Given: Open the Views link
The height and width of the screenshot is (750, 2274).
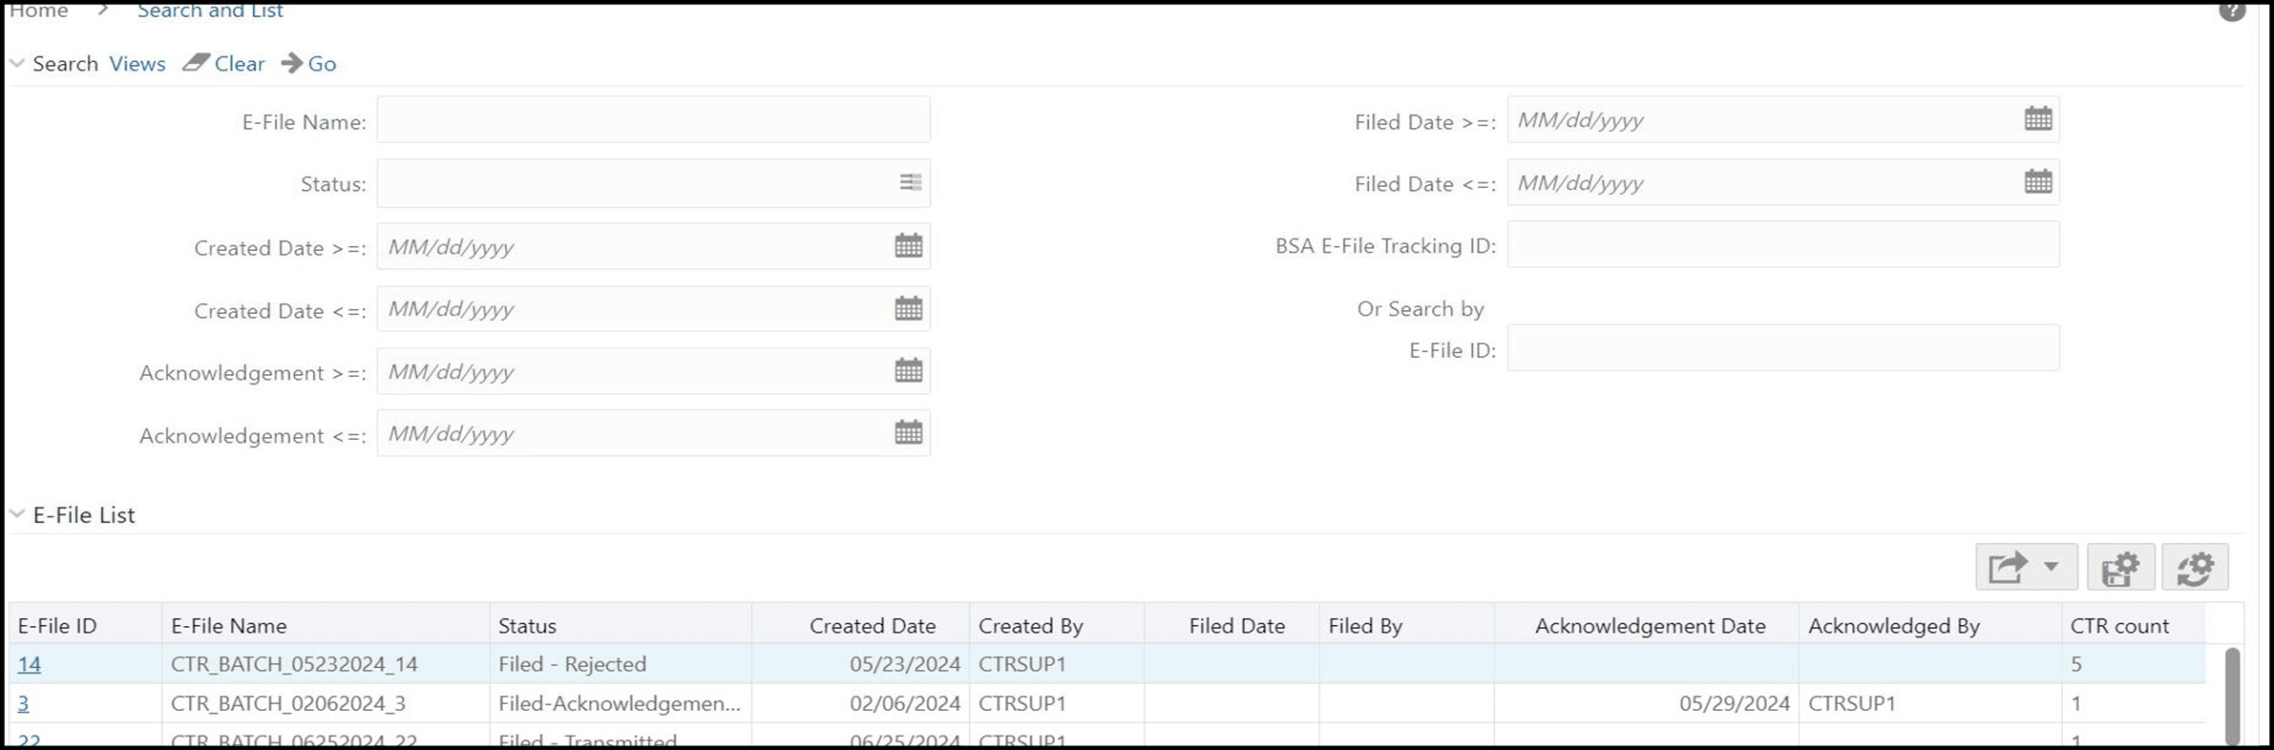Looking at the screenshot, I should point(137,63).
